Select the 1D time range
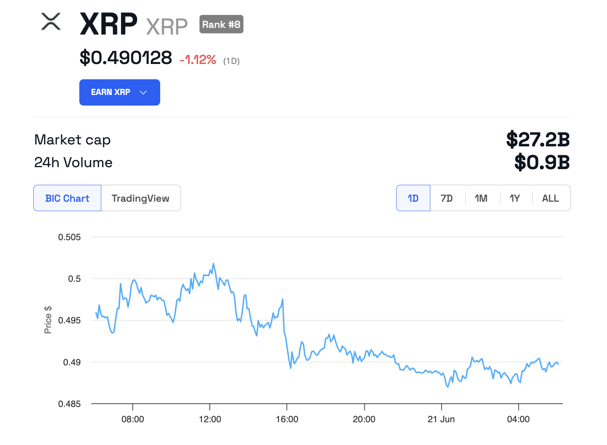The height and width of the screenshot is (445, 607). tap(413, 198)
